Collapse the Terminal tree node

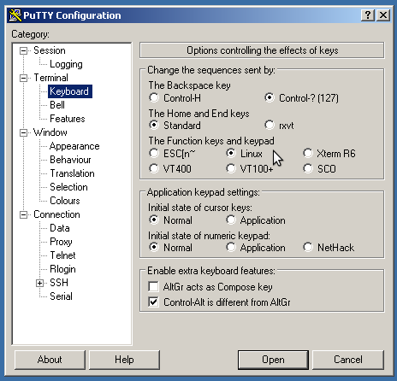pos(23,78)
